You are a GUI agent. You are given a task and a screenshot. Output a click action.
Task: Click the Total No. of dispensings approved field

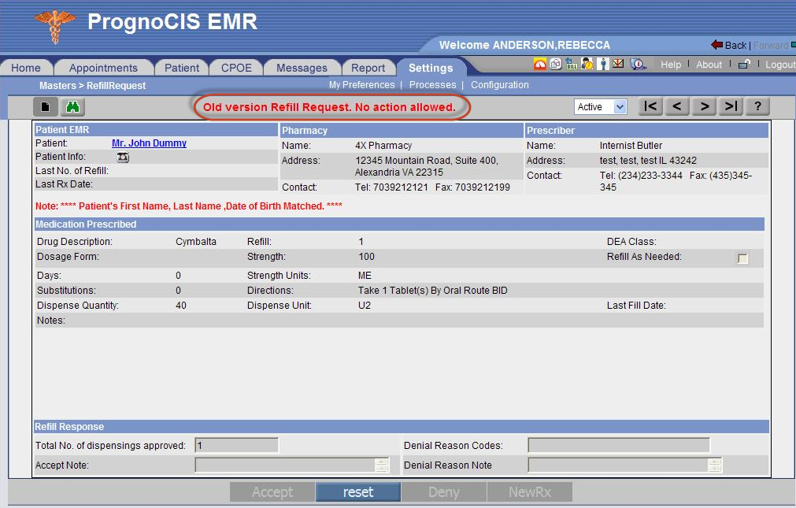click(x=236, y=446)
